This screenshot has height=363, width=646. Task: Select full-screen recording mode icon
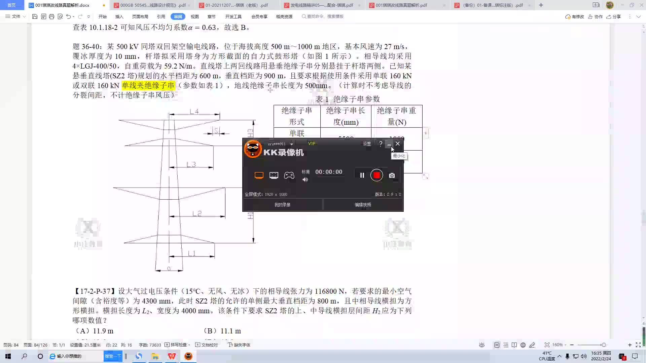coord(259,175)
